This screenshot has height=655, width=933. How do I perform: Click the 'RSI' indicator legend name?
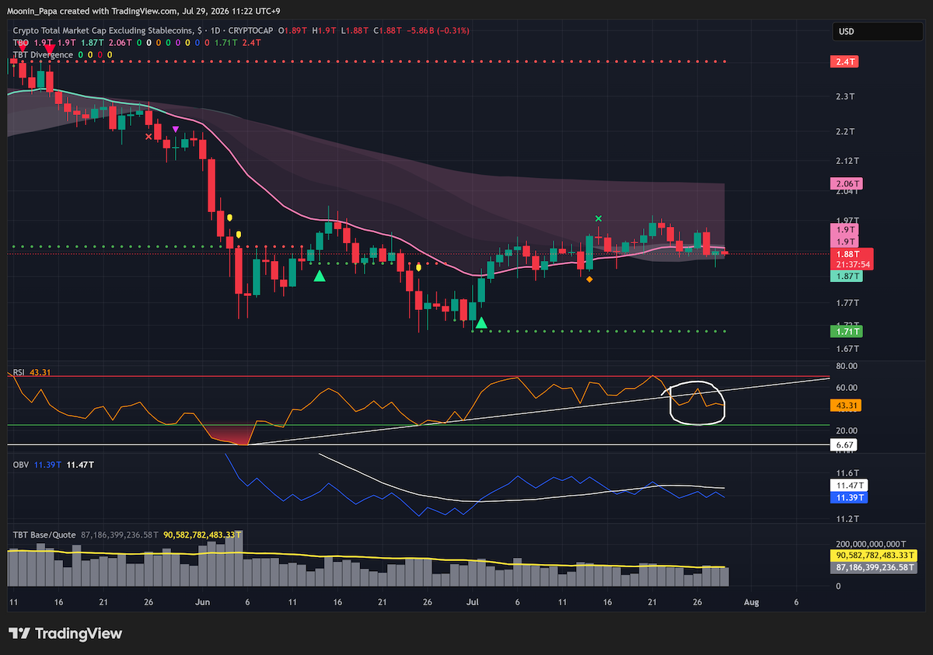[19, 374]
